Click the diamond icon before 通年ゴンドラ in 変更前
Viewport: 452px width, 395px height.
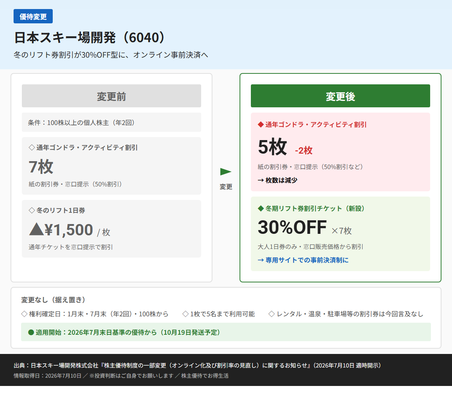click(32, 148)
